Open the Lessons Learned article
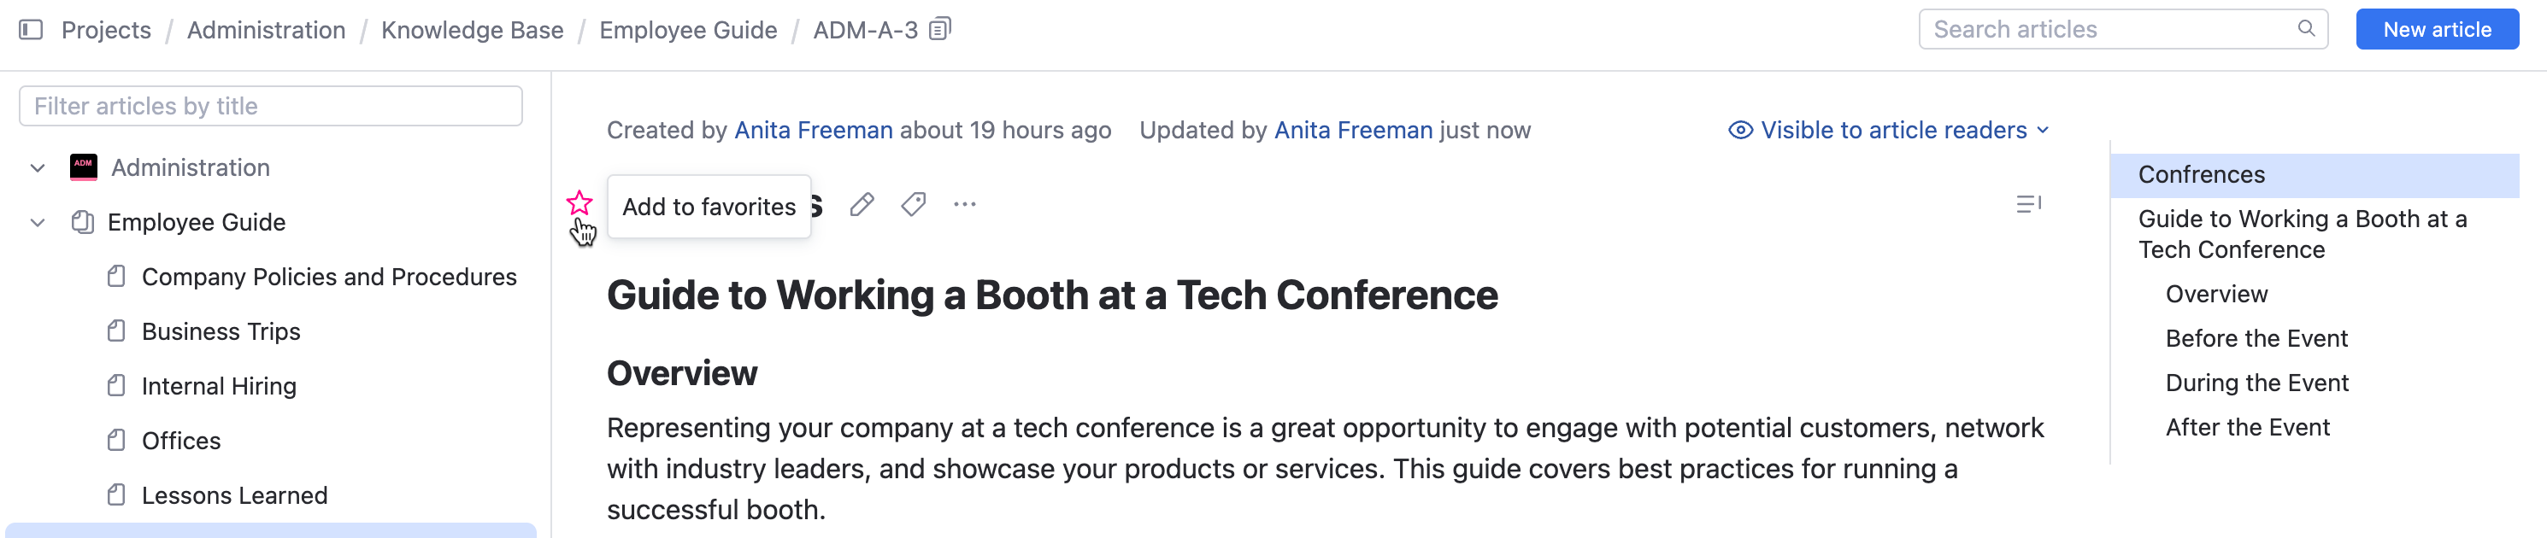2547x538 pixels. tap(234, 495)
